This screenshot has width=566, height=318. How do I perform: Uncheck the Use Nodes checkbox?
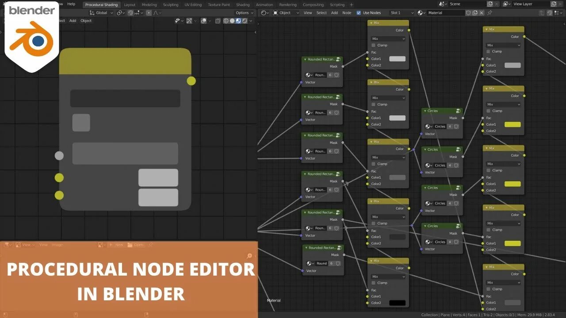[x=359, y=13]
